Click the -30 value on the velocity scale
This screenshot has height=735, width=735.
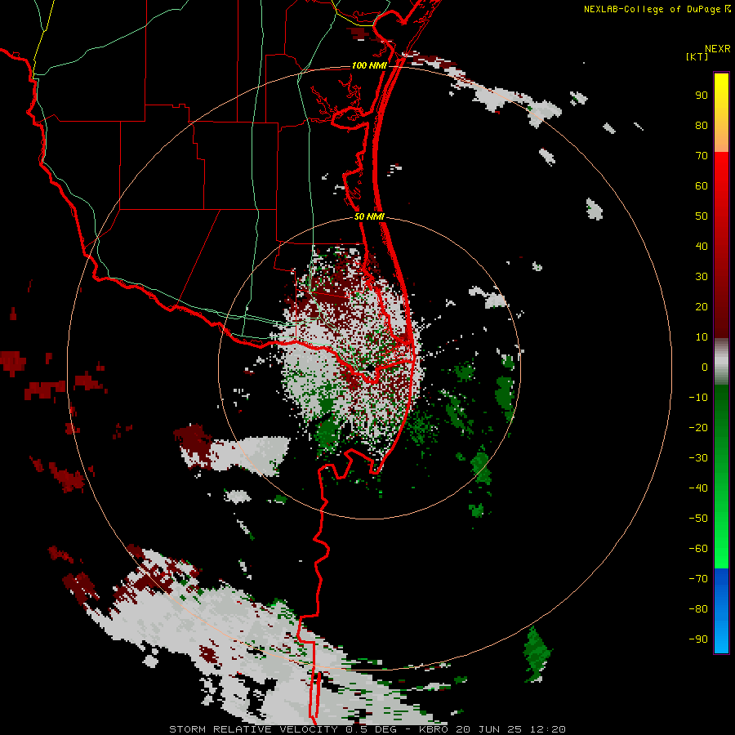coord(698,458)
